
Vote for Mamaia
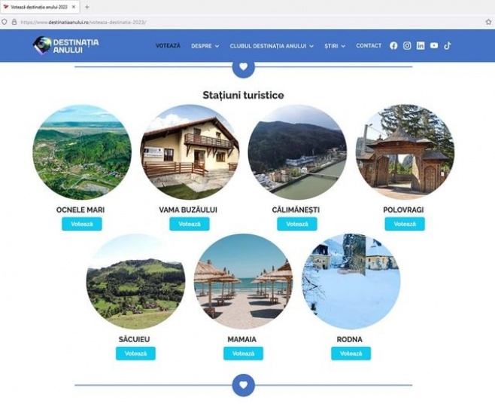[x=243, y=353]
